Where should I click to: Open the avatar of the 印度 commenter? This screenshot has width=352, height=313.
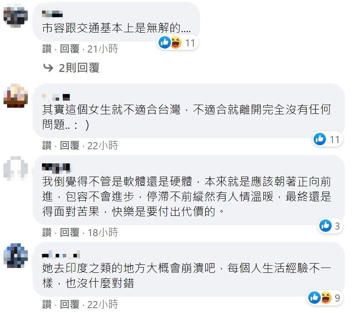point(16,255)
